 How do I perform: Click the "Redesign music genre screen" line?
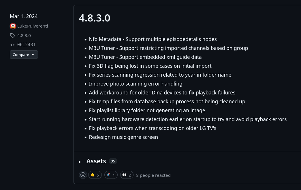(123, 137)
